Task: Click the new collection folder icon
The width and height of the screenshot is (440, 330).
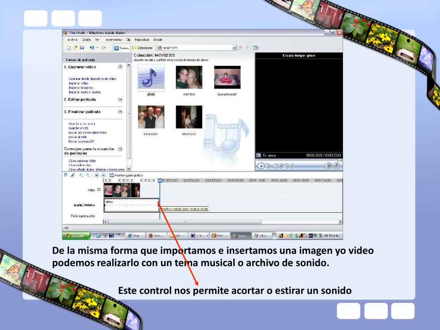Action: click(x=247, y=48)
